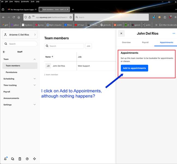Close the Gmail tab
Screen dimensions: 177x164
pyautogui.click(x=36, y=10)
